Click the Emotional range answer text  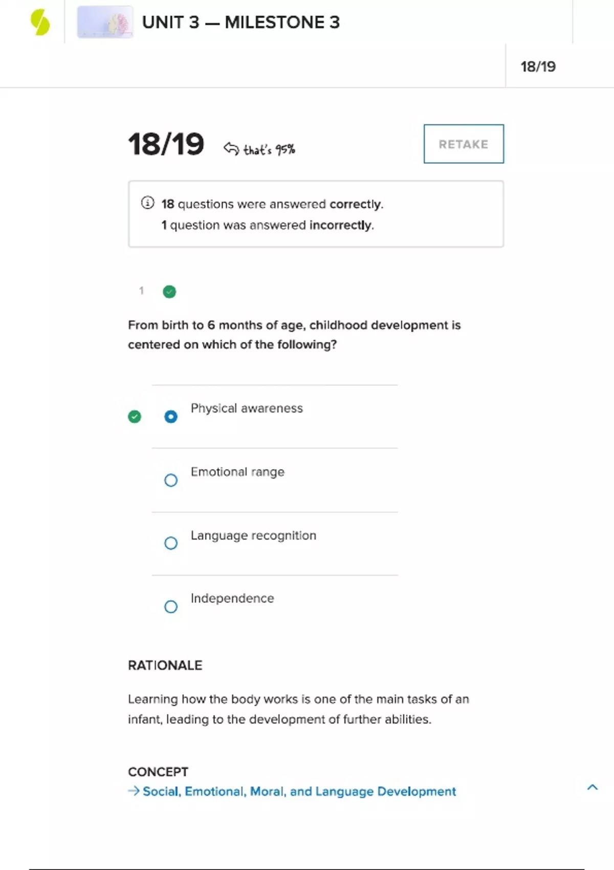(x=237, y=472)
